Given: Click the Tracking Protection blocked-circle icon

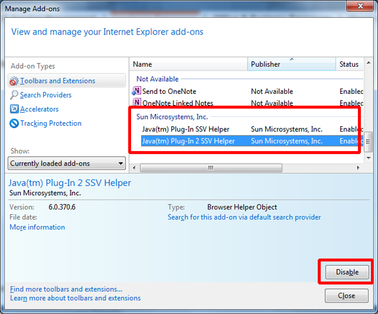Looking at the screenshot, I should click(x=14, y=123).
